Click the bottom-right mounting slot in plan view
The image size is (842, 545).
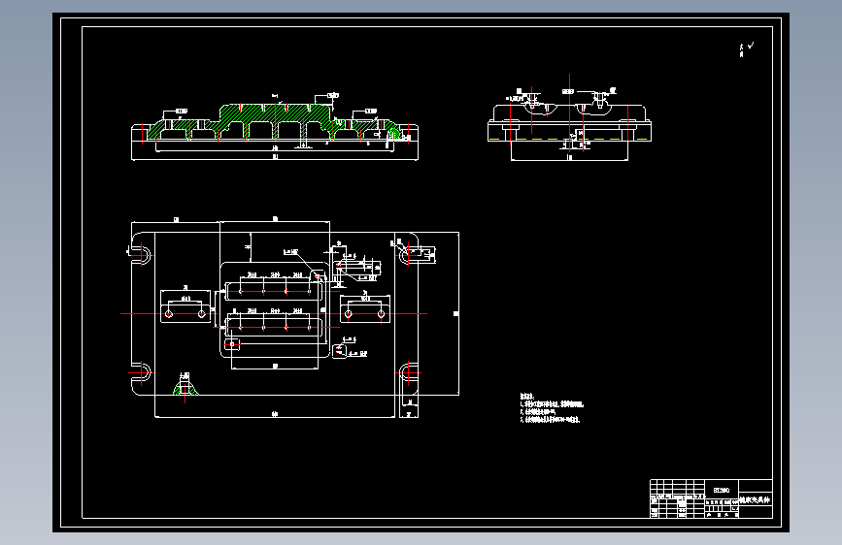408,372
